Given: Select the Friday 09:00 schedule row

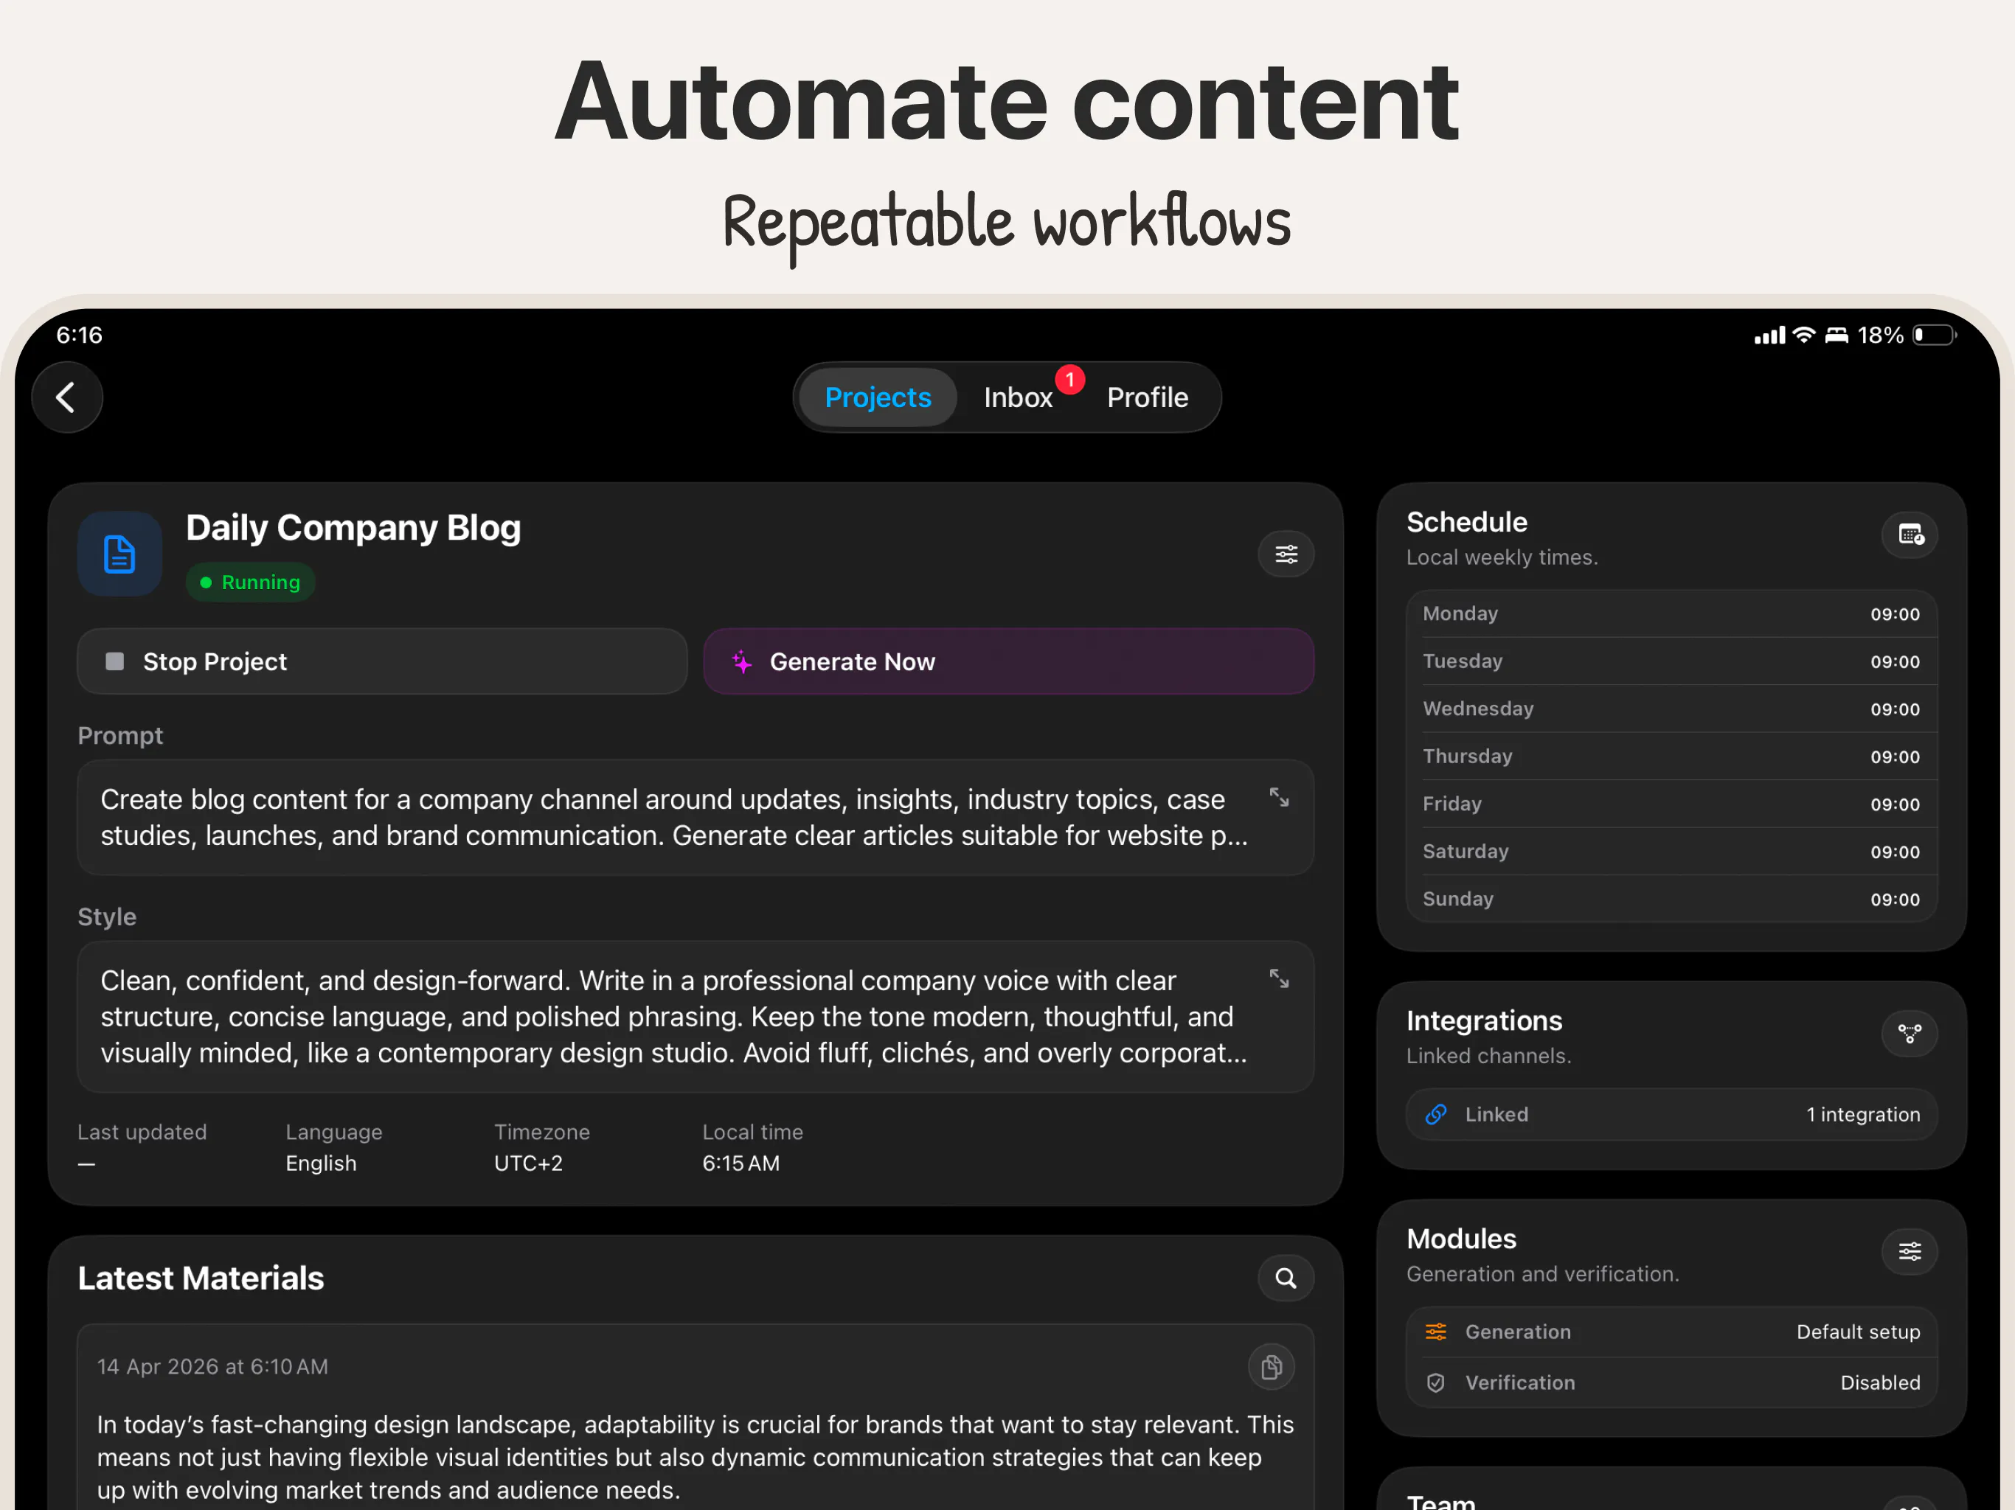Looking at the screenshot, I should (x=1671, y=803).
